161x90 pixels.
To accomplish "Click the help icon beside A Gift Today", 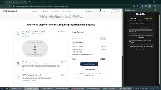I will pyautogui.click(x=40, y=75).
